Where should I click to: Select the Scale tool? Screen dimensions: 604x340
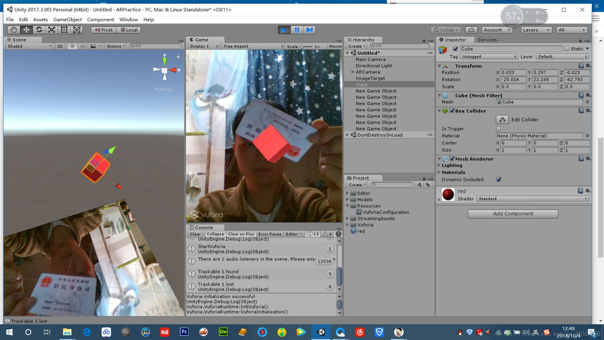tap(52, 30)
